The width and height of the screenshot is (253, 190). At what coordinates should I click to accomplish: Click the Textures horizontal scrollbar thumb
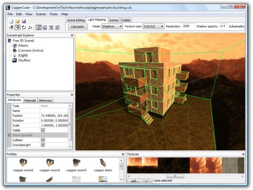175,176
